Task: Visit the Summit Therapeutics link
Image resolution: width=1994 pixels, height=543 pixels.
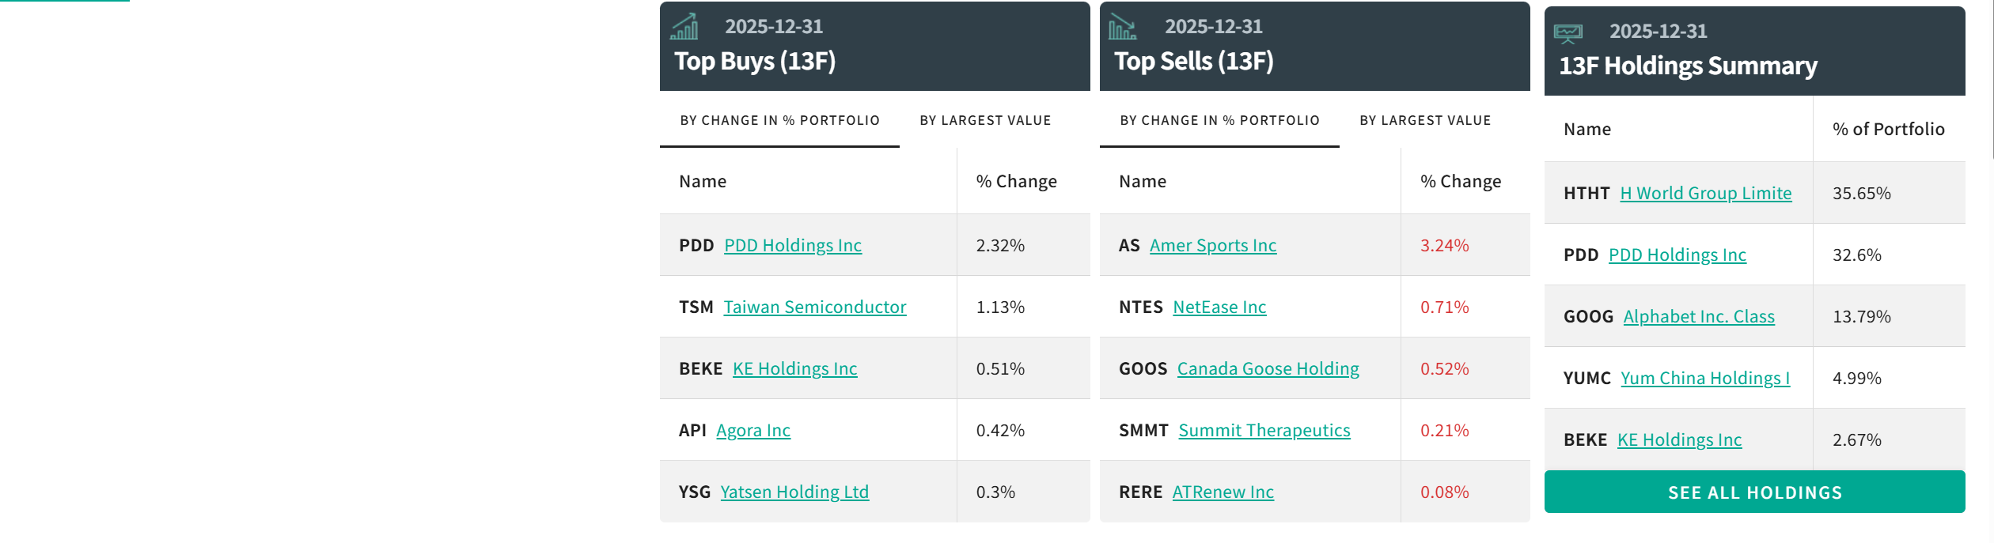Action: (1264, 430)
